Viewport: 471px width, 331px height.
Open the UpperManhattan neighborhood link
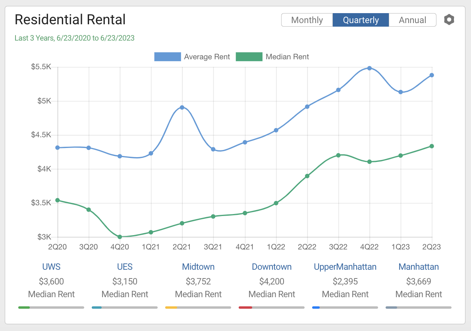click(345, 267)
